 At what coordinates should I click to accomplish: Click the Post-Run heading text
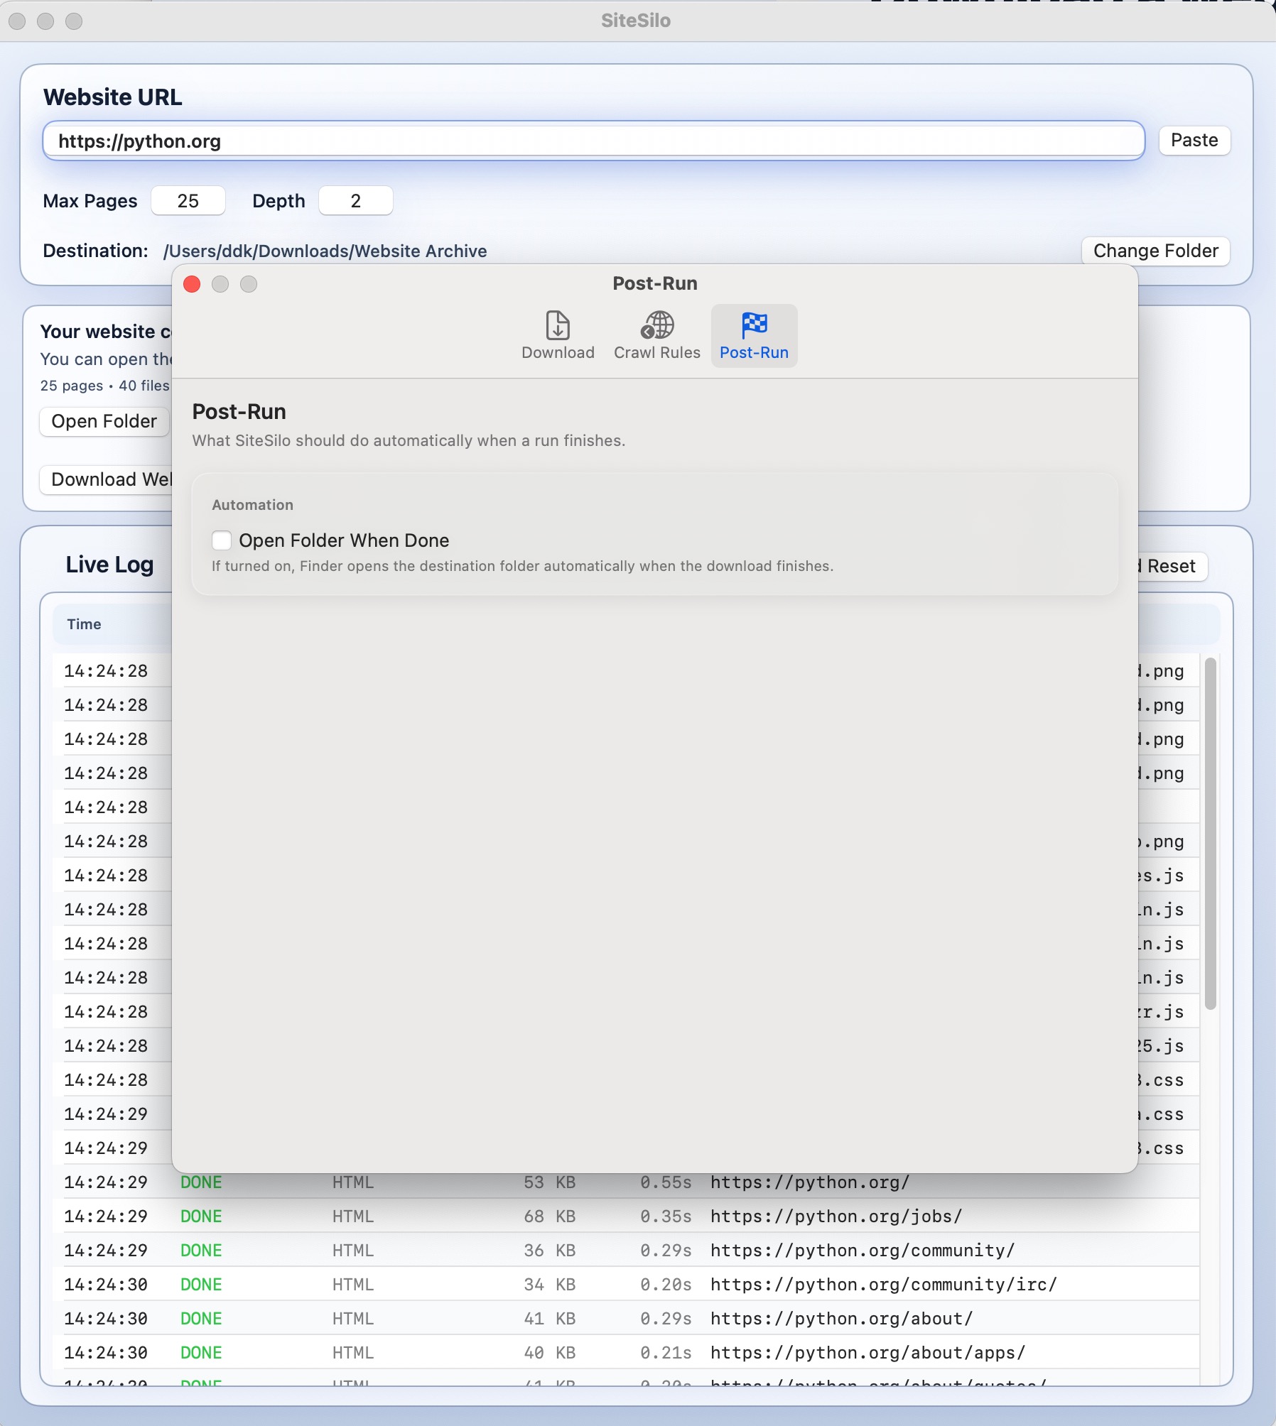pos(239,412)
